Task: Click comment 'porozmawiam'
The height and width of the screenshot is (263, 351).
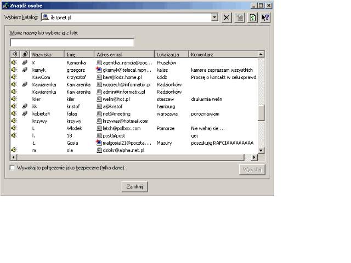Action: pyautogui.click(x=205, y=114)
